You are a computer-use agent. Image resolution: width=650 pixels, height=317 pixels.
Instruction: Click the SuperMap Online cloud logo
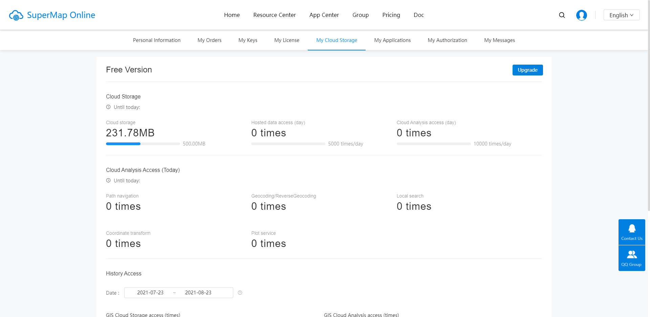(x=16, y=15)
